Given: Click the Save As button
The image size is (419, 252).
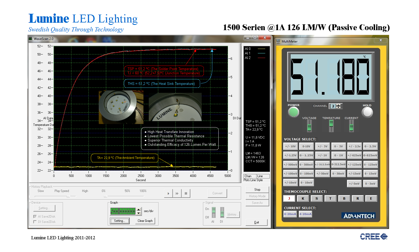Looking at the screenshot, I should 257,203.
